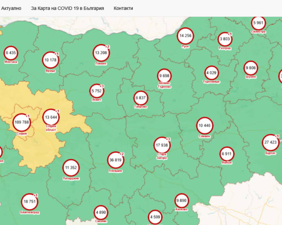This screenshot has width=282, height=225.
Task: Select the Пловдив marker showing 36 819
Action: click(116, 160)
